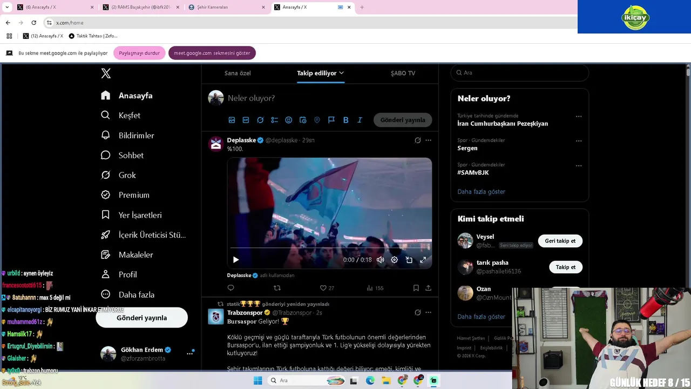Open options for the #SAMvBJK trend
Screen dimensions: 691x389
point(579,165)
